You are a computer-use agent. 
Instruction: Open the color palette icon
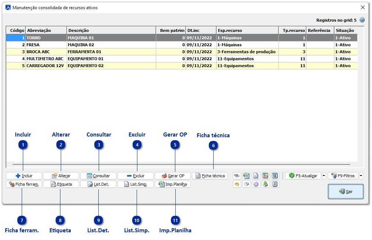tap(237, 184)
